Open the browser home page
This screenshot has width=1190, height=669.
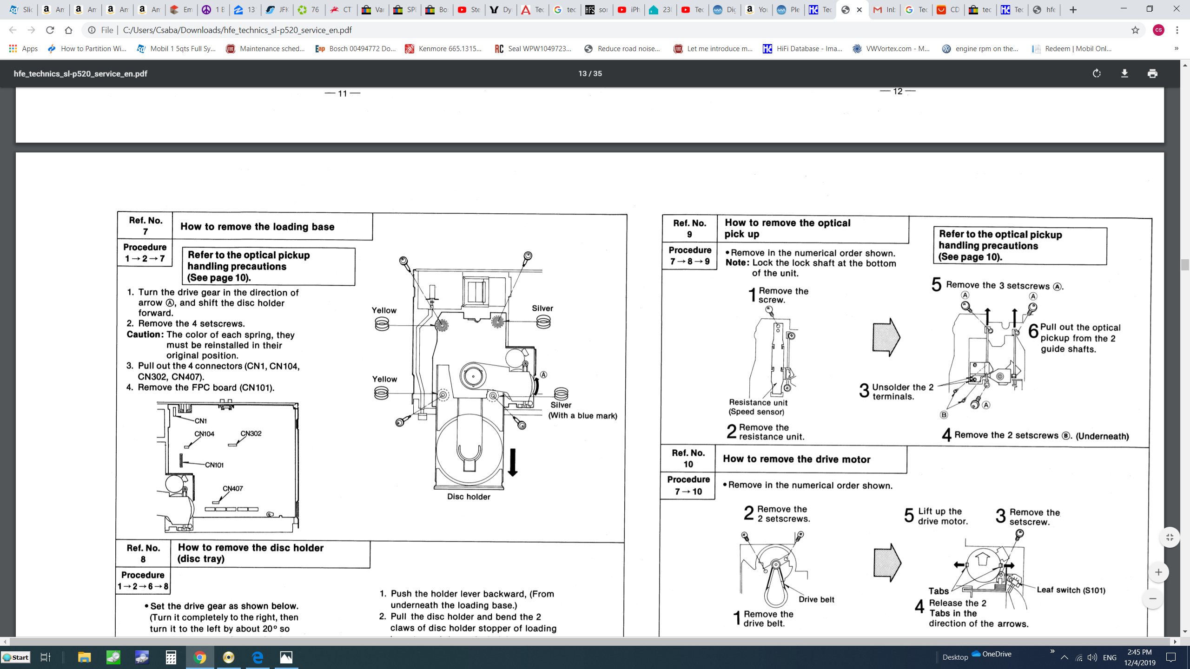point(68,30)
